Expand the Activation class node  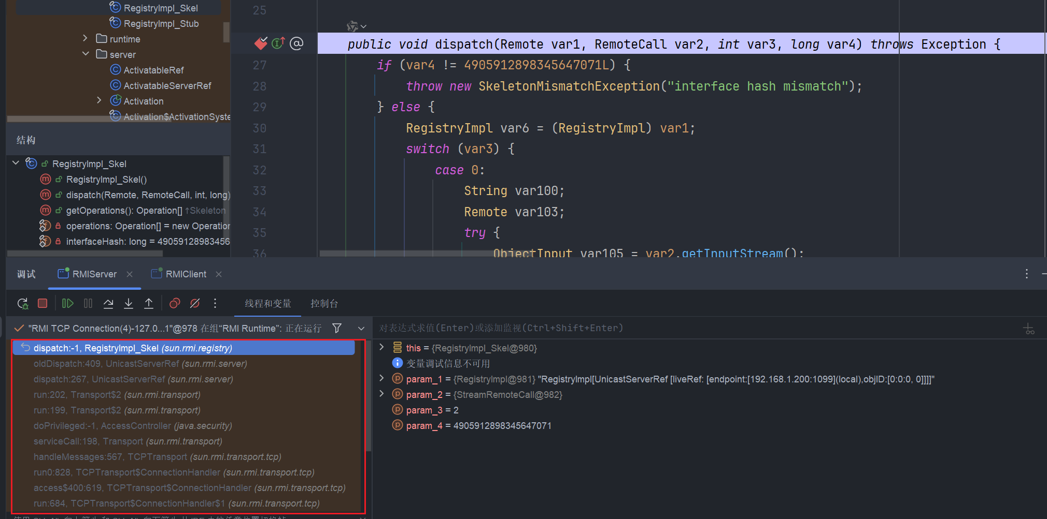(x=100, y=100)
